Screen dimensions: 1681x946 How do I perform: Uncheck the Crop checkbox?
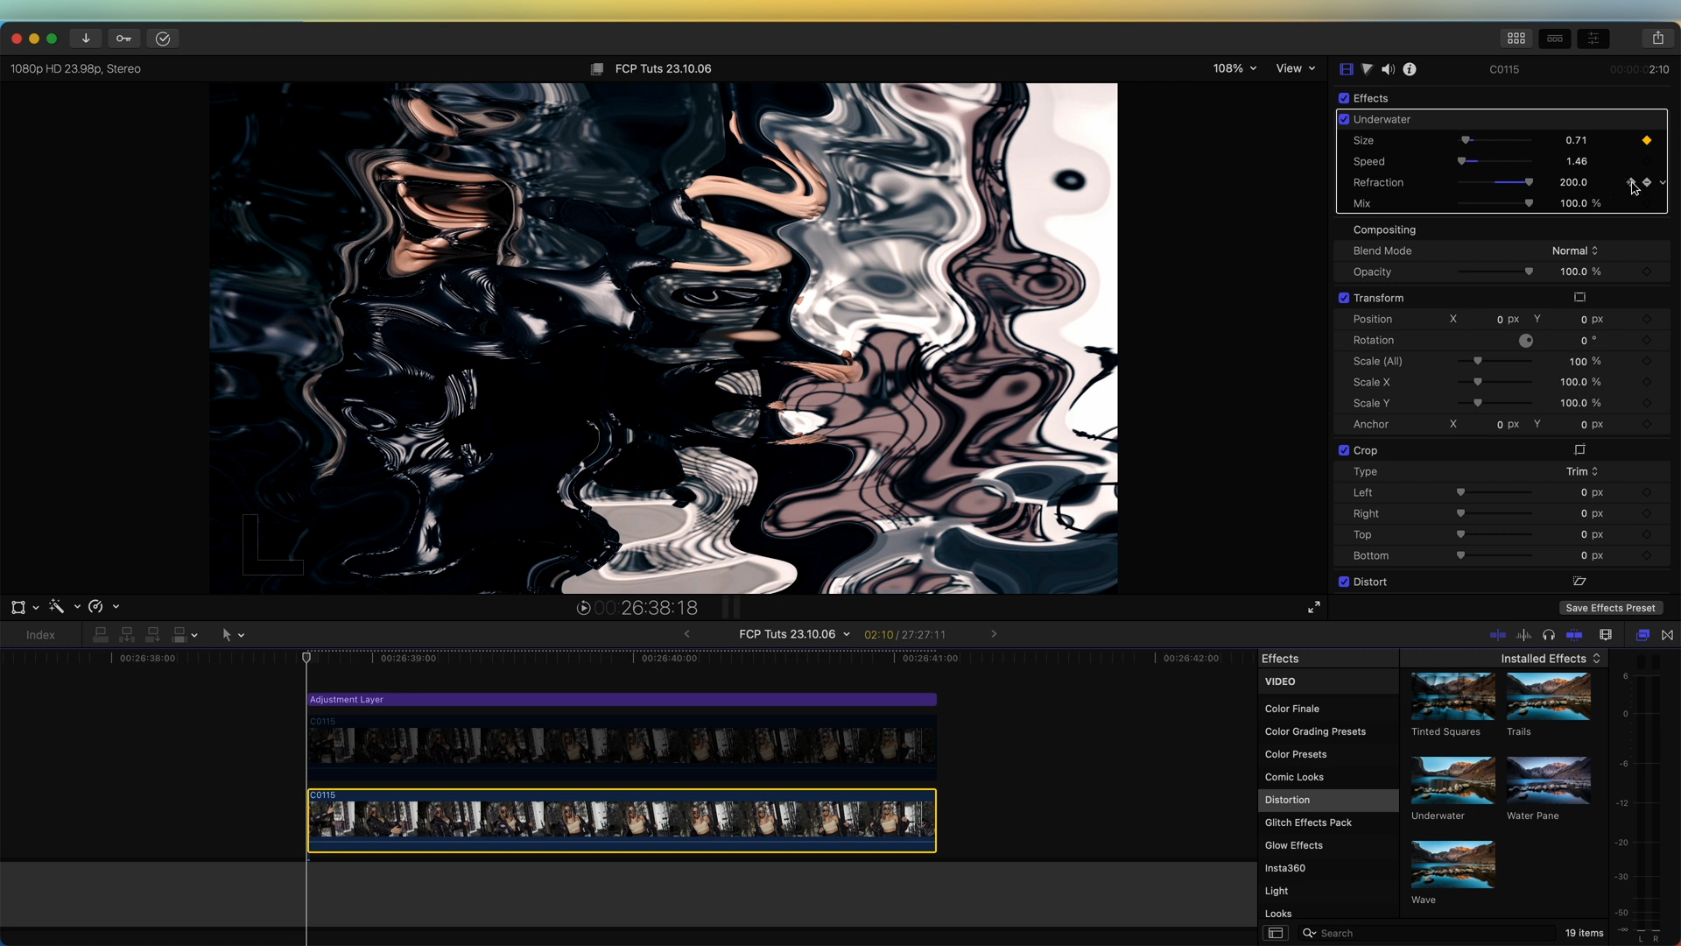pos(1344,450)
